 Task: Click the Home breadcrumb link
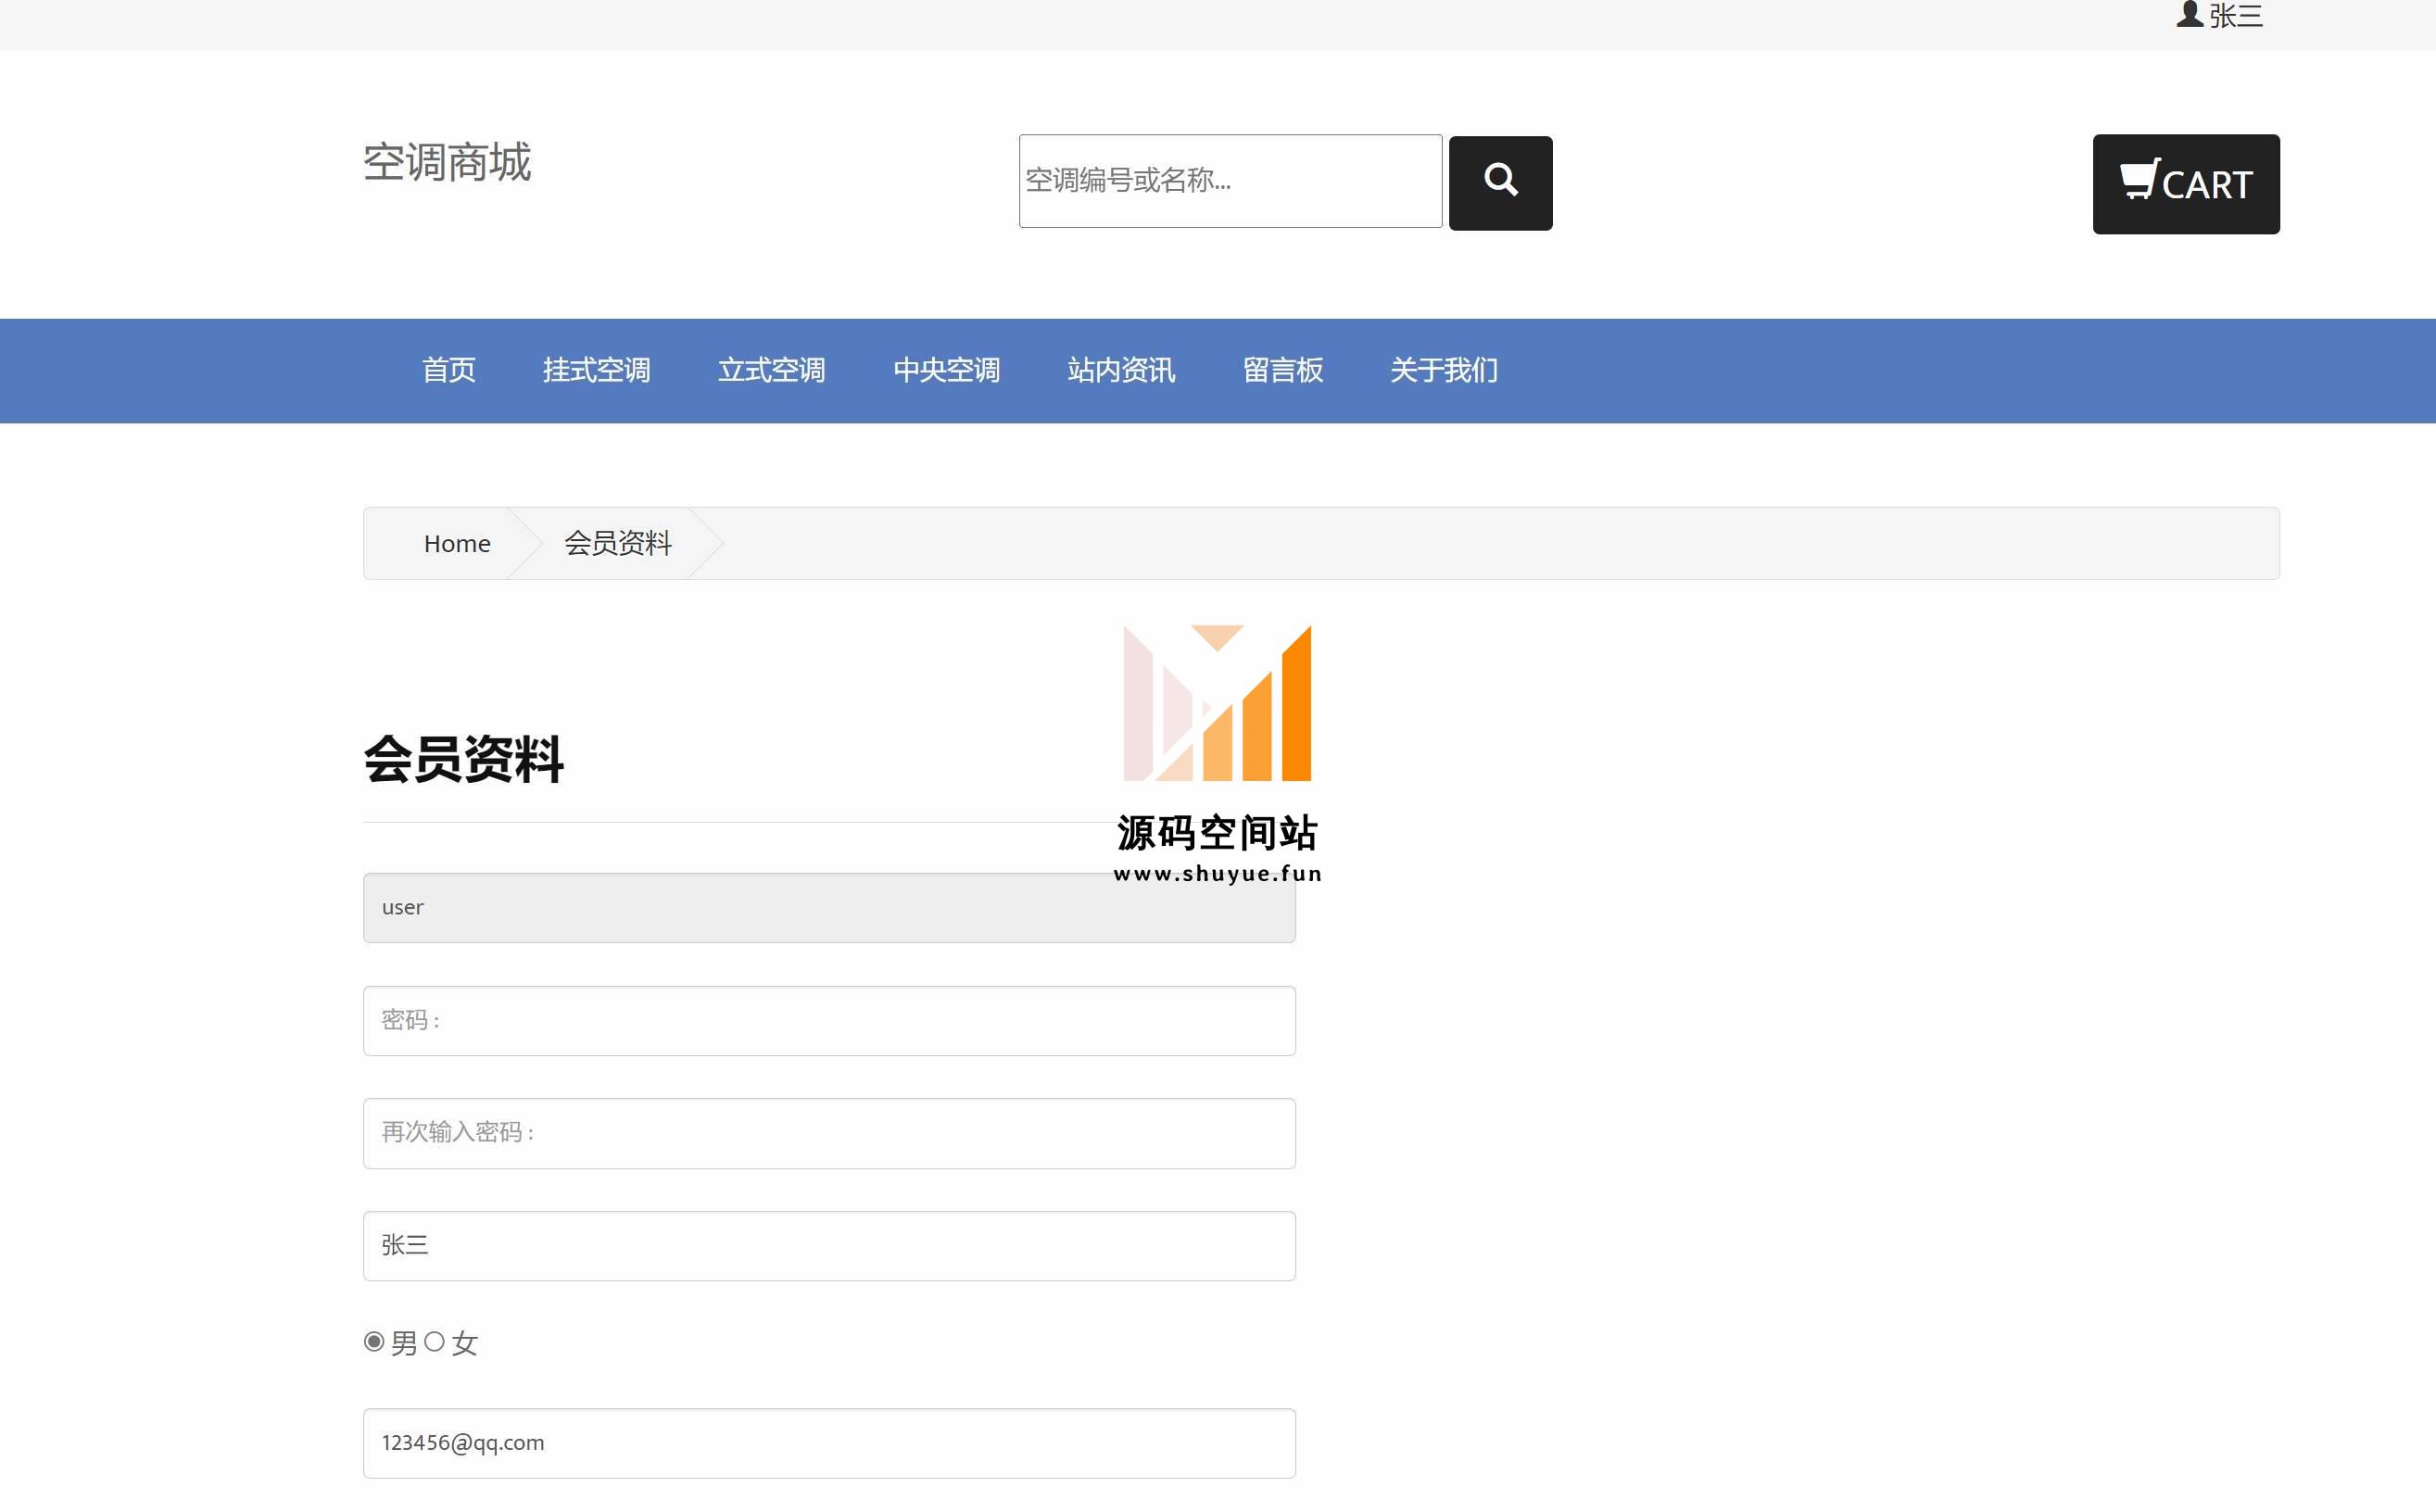click(457, 543)
